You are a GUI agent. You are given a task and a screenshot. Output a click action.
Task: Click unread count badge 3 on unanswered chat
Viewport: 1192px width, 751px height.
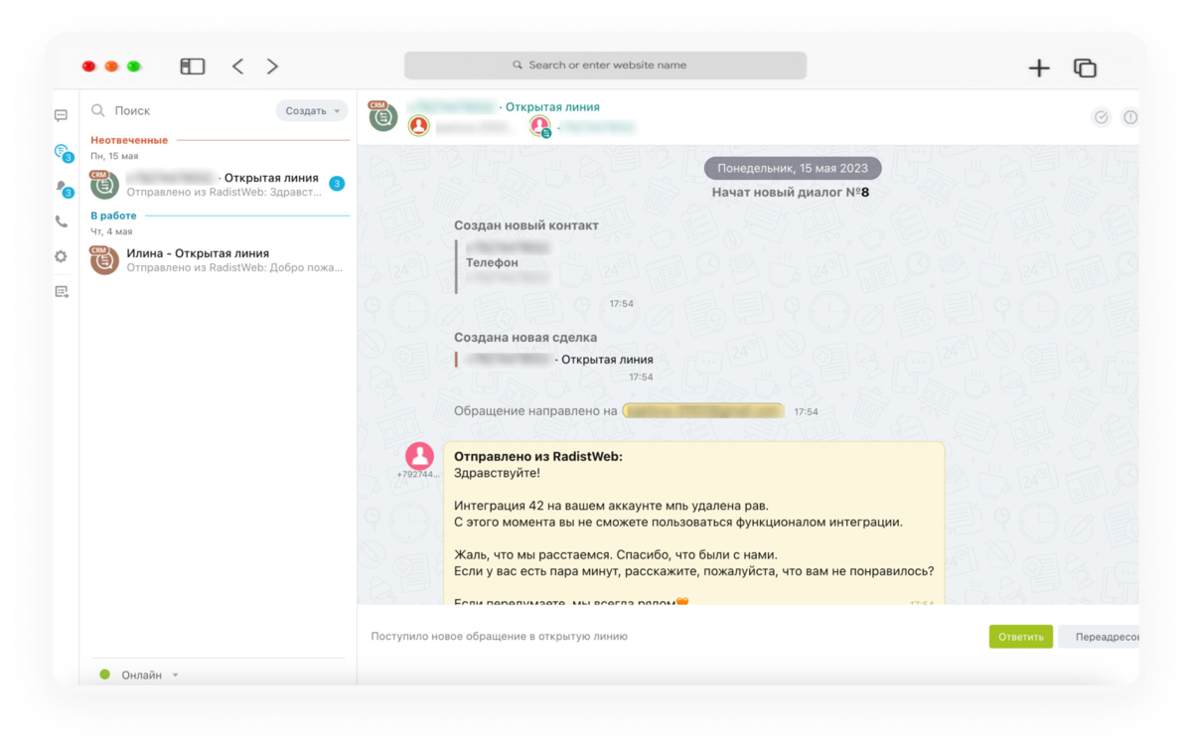[337, 184]
